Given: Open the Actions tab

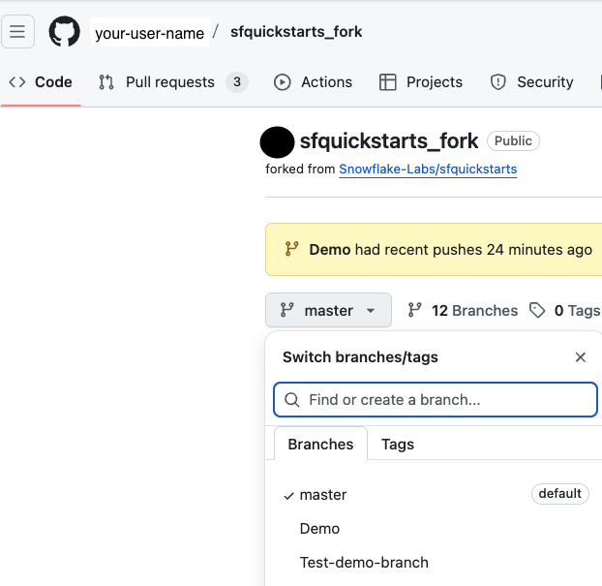Looking at the screenshot, I should [313, 82].
